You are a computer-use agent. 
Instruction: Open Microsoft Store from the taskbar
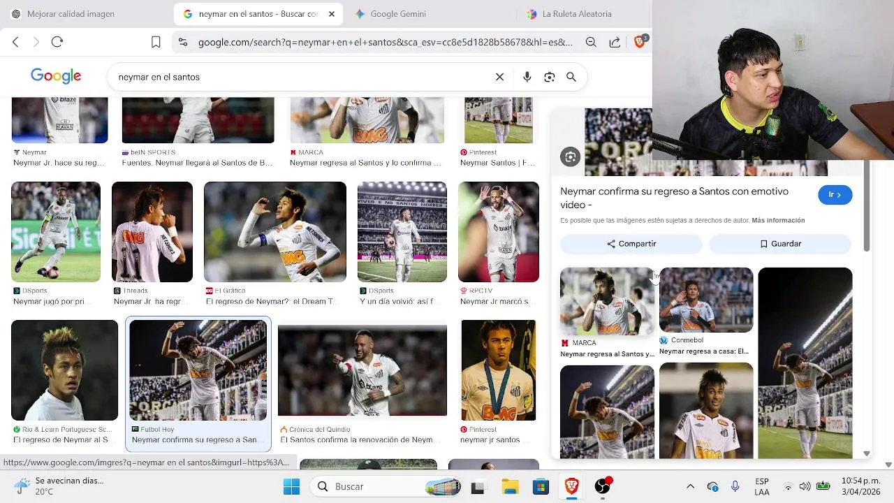pyautogui.click(x=541, y=486)
